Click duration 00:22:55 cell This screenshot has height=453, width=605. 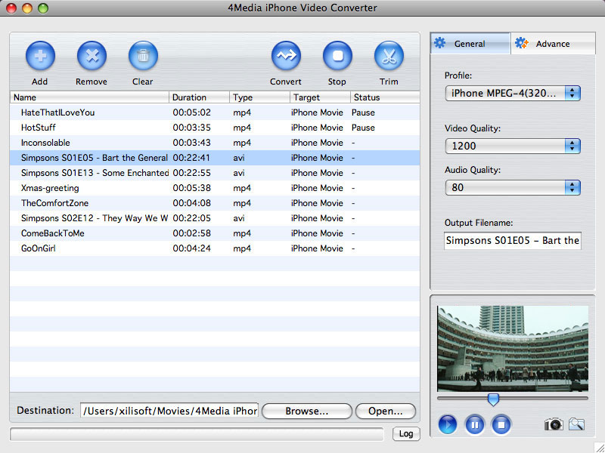[192, 173]
